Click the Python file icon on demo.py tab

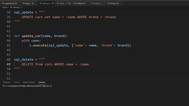(x=40, y=3)
